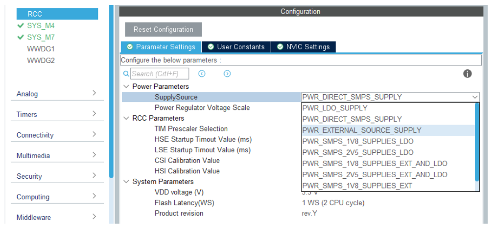Viewport: 495px width, 229px height.
Task: Open the NVIC Settings tab
Action: (304, 47)
